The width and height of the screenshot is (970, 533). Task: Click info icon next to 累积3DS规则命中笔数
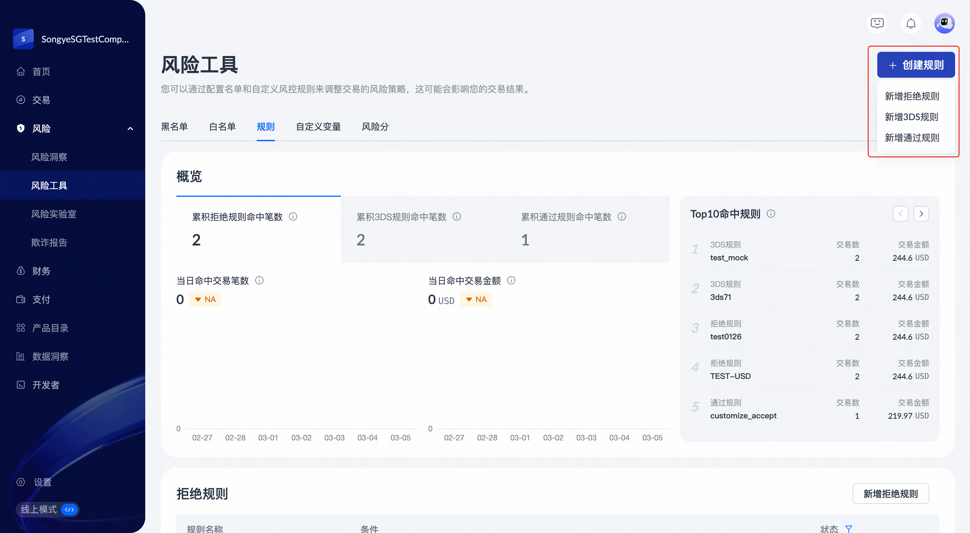point(457,217)
